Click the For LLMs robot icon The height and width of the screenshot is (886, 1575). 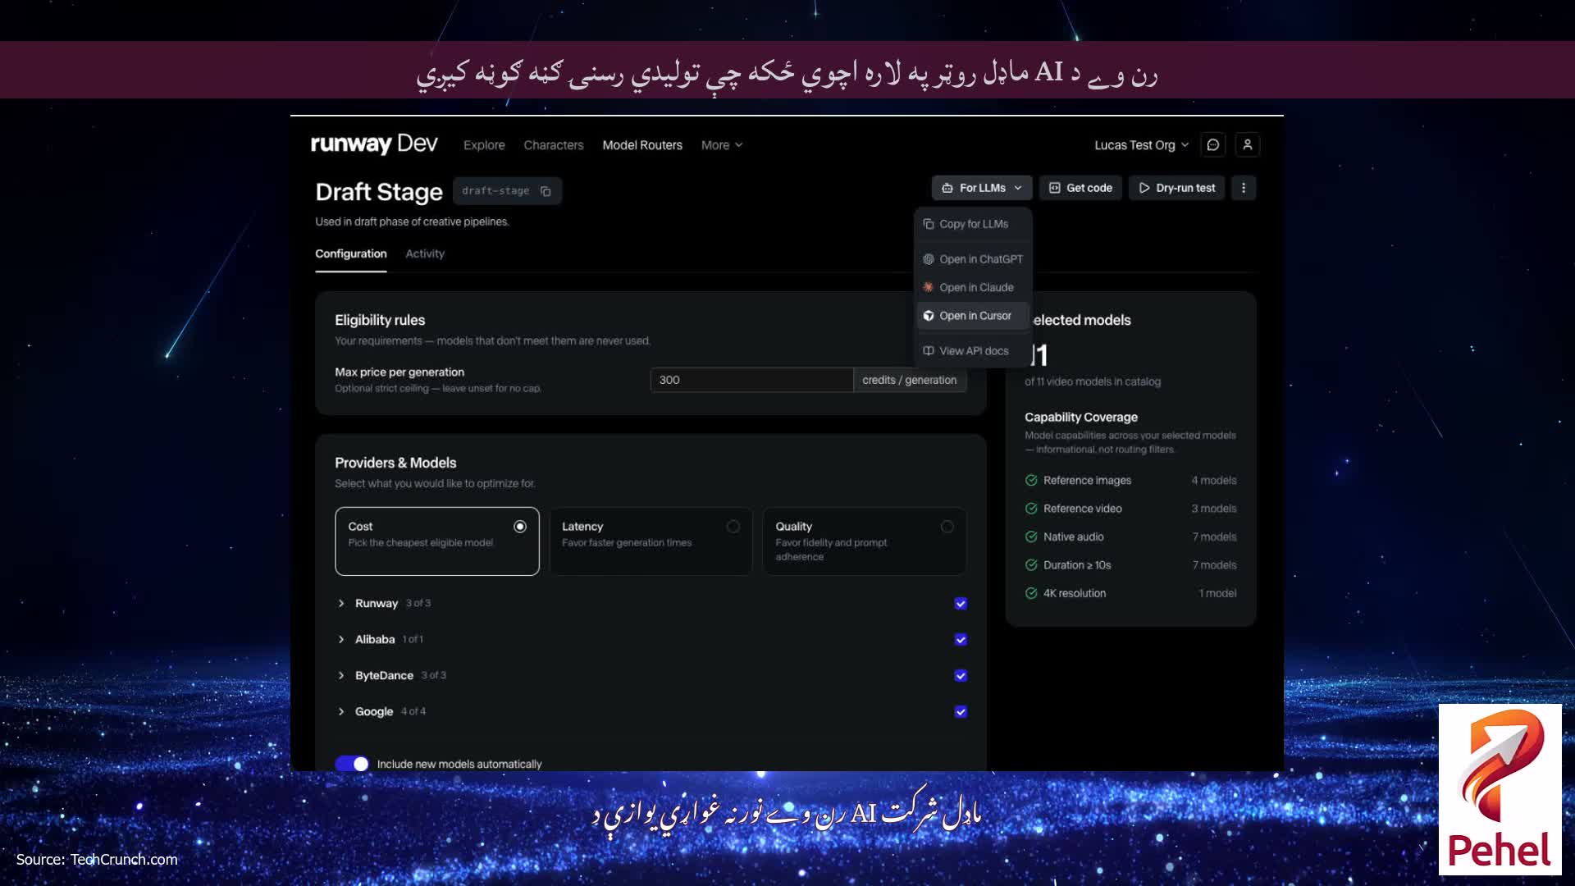[x=947, y=188]
